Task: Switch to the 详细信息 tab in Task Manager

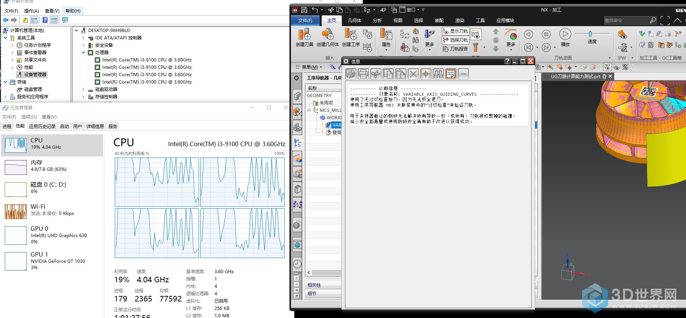Action: [x=95, y=126]
